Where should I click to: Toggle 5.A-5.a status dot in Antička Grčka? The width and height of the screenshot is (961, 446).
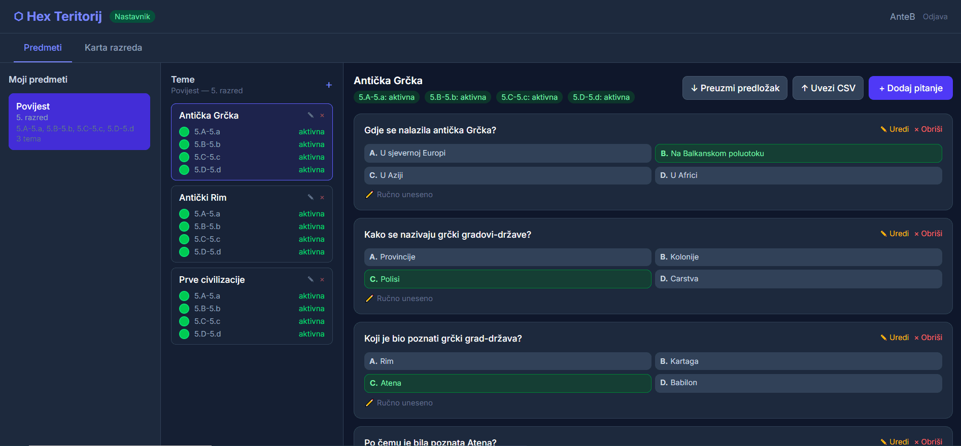pos(184,132)
